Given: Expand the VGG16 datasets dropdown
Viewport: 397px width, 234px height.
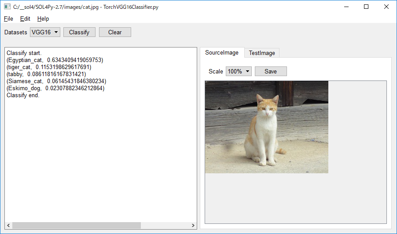Looking at the screenshot, I should tap(45, 32).
